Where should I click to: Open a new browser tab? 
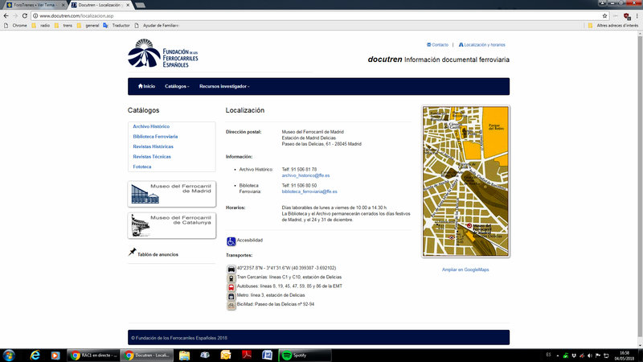(140, 5)
